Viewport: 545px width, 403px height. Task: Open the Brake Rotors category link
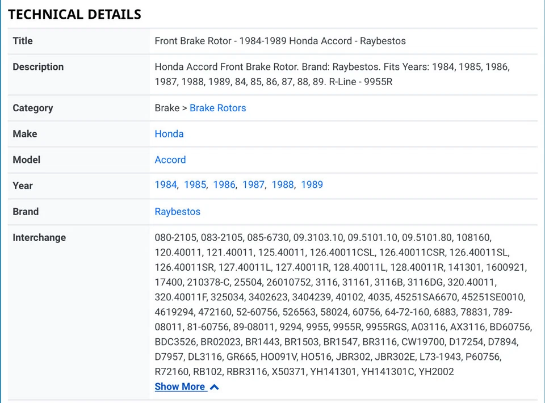coord(217,108)
